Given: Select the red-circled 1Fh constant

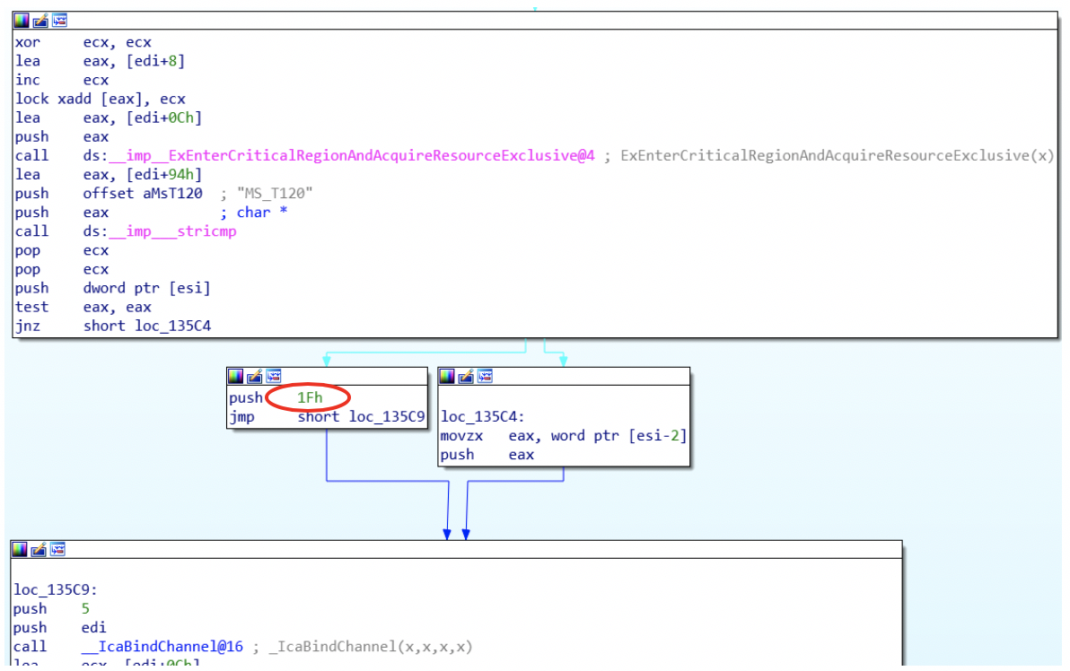Looking at the screenshot, I should coord(310,397).
